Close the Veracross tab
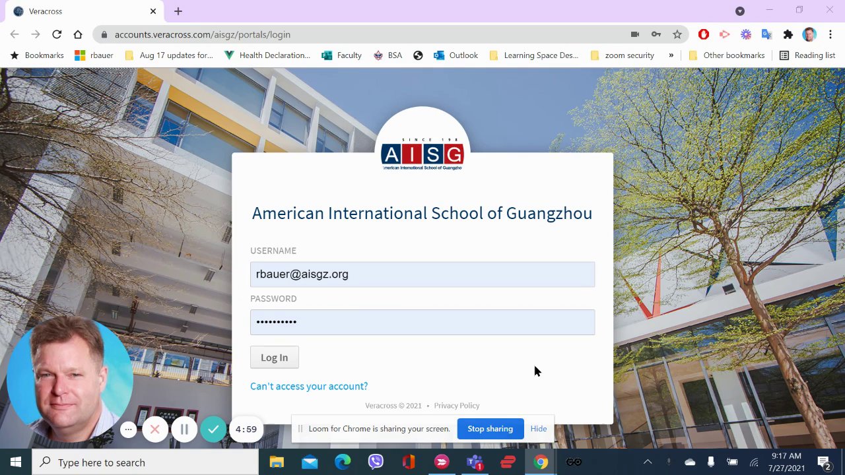 pos(153,11)
